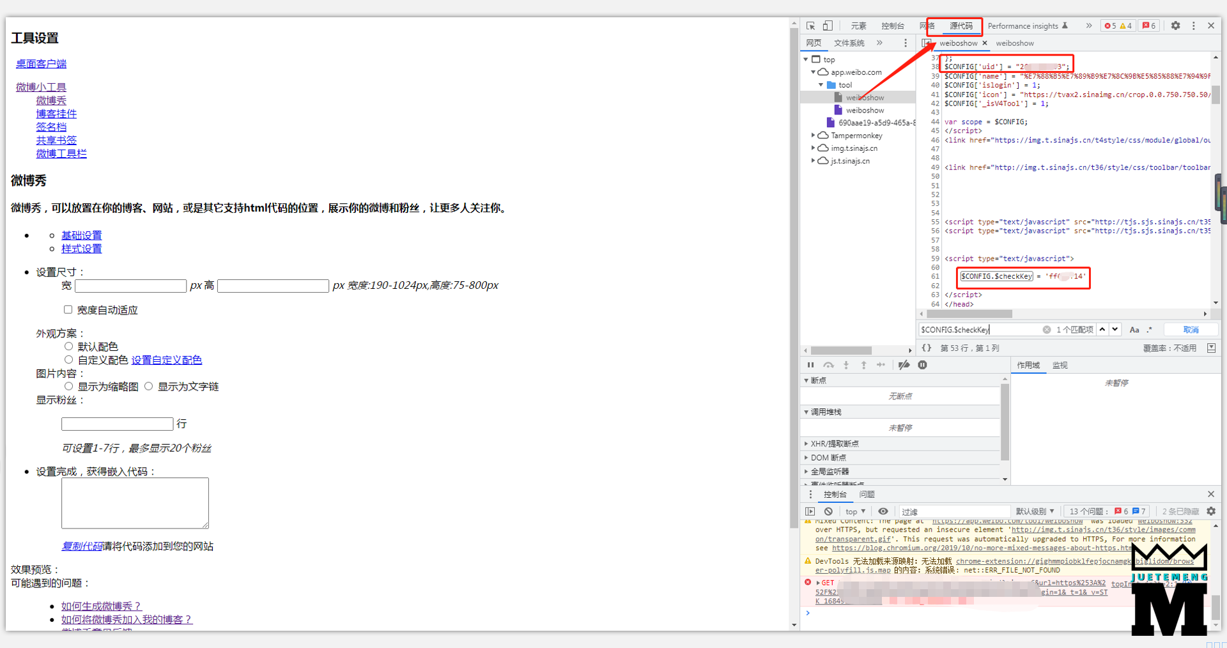Open console settings gear
Screen dimensions: 1227x648
point(1211,511)
